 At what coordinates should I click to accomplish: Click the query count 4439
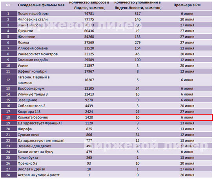click(89, 106)
